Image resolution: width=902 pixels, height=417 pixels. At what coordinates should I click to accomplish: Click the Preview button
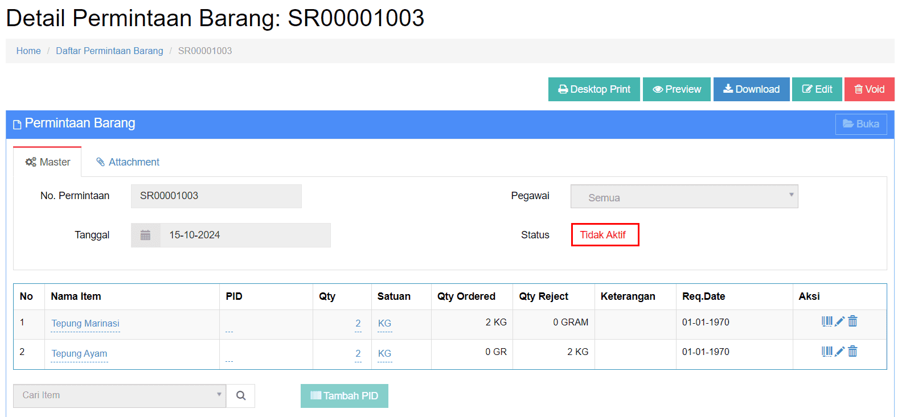click(676, 89)
